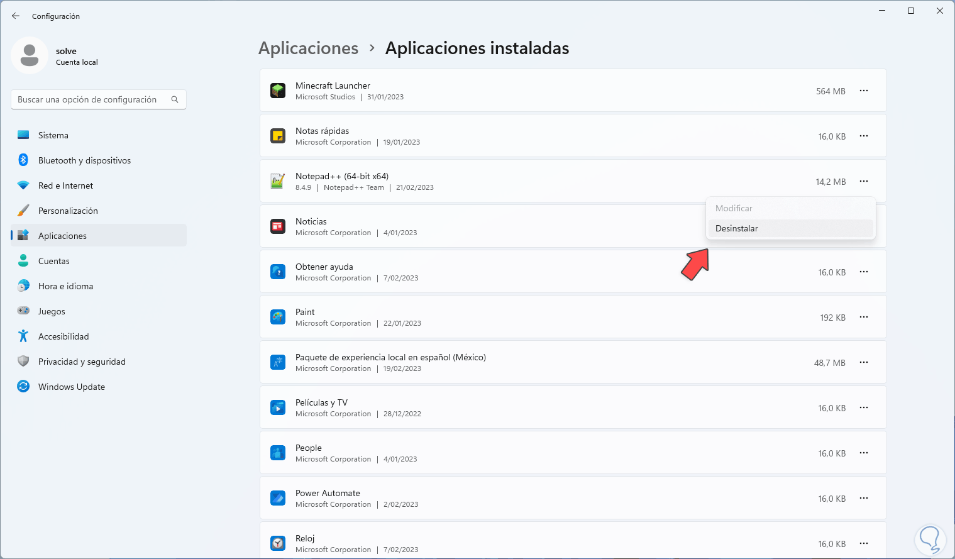This screenshot has width=955, height=559.
Task: Select Modificar in the context menu
Action: 790,208
